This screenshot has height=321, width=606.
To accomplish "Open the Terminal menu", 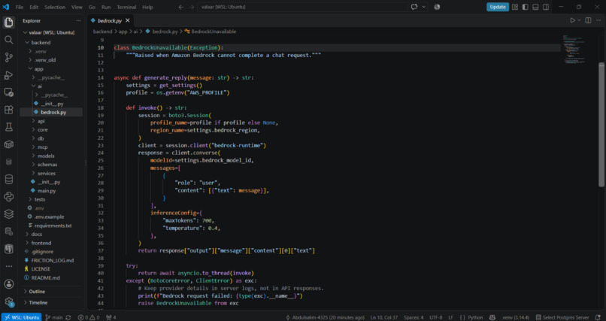I will coord(126,7).
